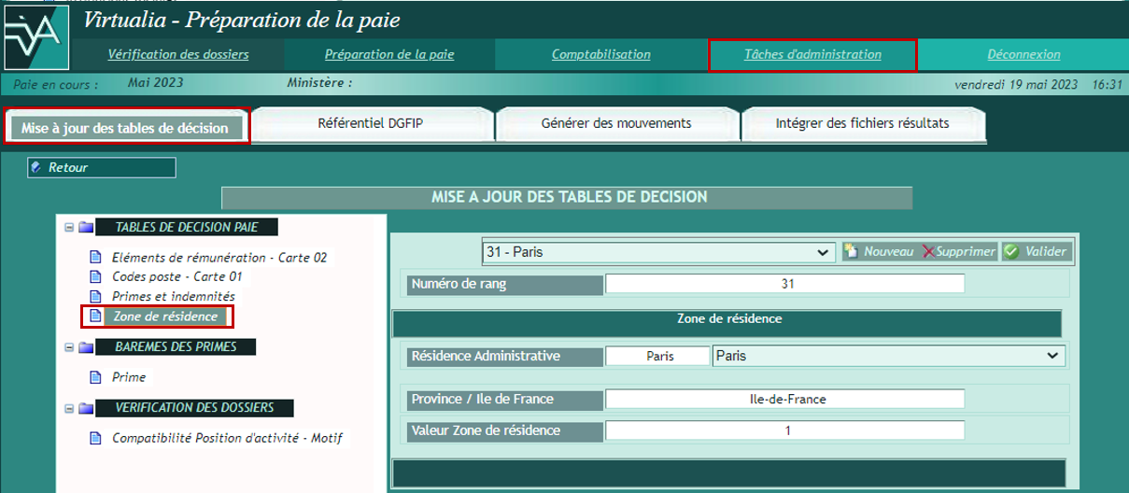Click the Nouveau icon button
Viewport: 1129px width, 493px height.
point(852,251)
